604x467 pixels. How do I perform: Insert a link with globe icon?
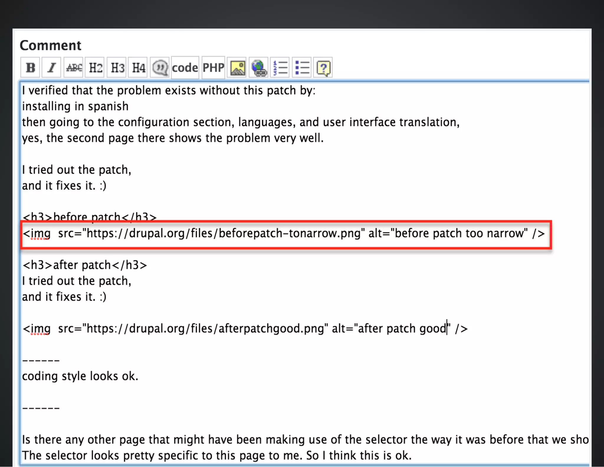[x=259, y=68]
